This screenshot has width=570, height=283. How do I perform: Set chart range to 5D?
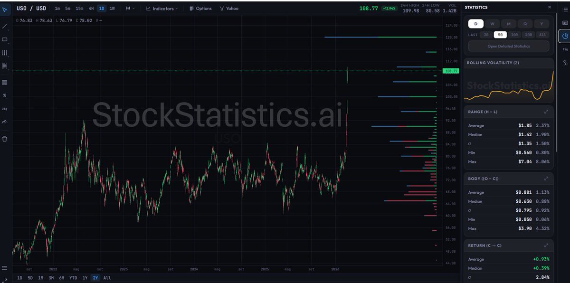pos(30,278)
